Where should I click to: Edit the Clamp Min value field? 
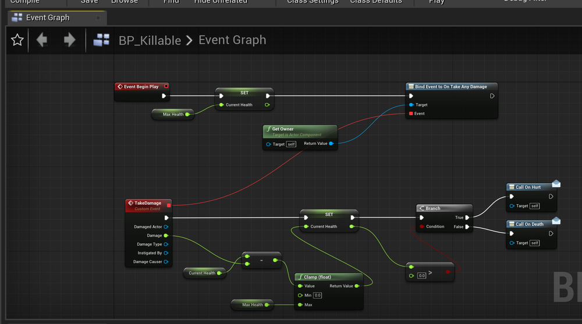coord(318,295)
